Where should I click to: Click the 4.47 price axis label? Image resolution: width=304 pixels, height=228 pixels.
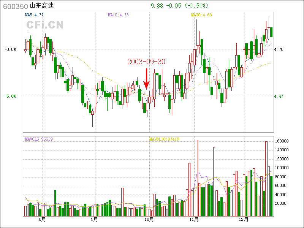tap(279, 97)
